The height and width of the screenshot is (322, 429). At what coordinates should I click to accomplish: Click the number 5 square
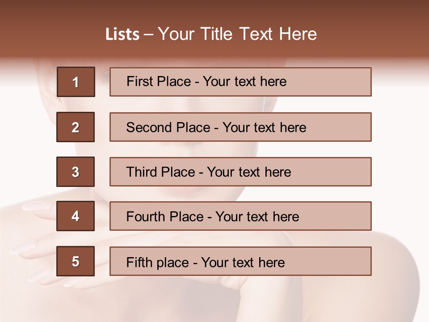pos(76,261)
